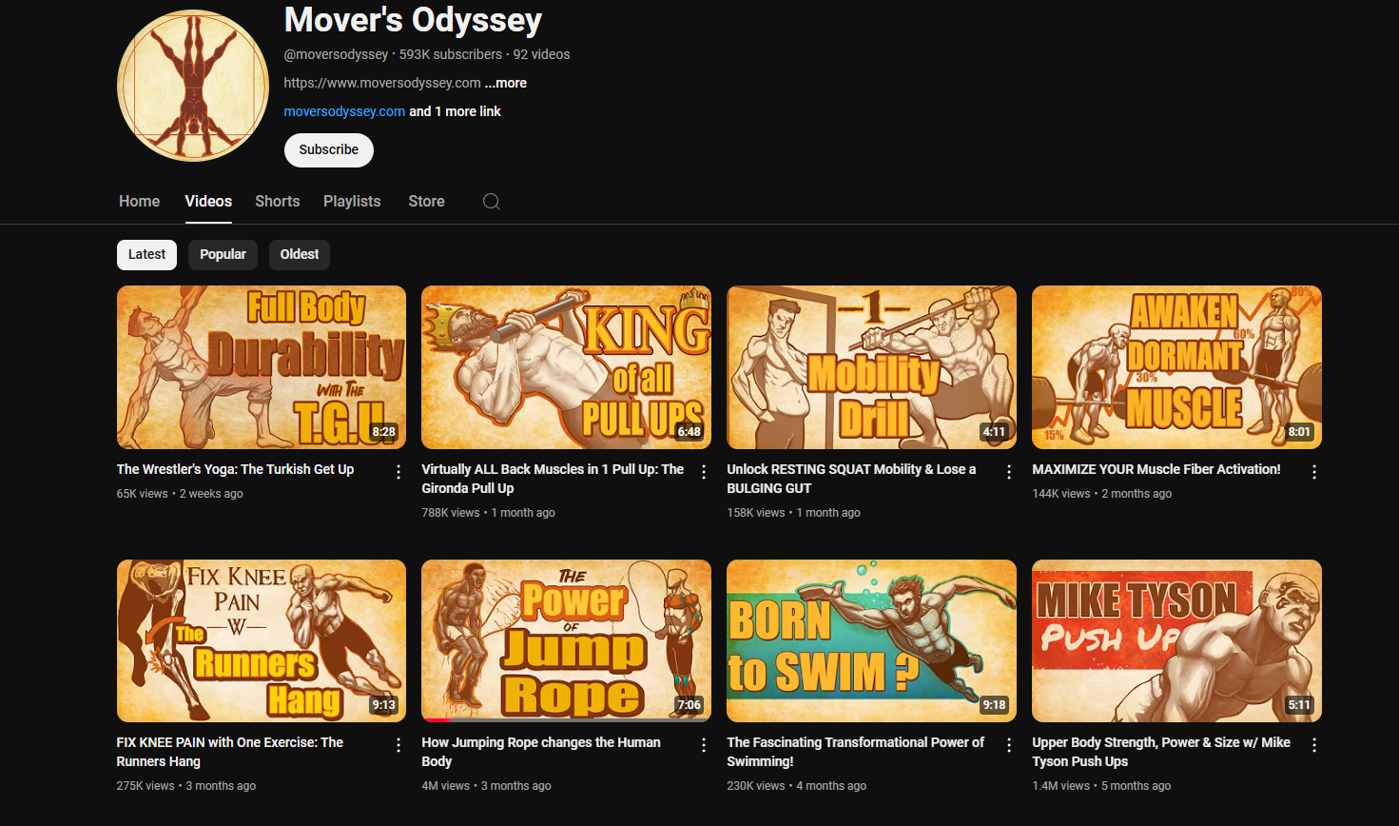Play Full Body Durability T.G.U. thumbnail

pyautogui.click(x=262, y=367)
